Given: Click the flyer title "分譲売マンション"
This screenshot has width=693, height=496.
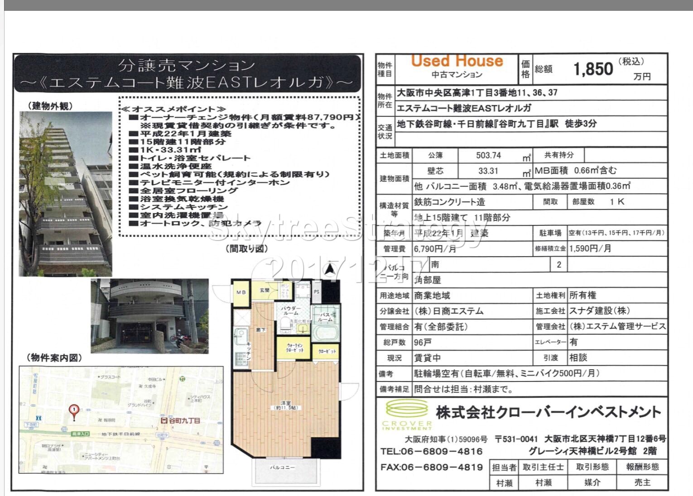Looking at the screenshot, I should tap(187, 66).
